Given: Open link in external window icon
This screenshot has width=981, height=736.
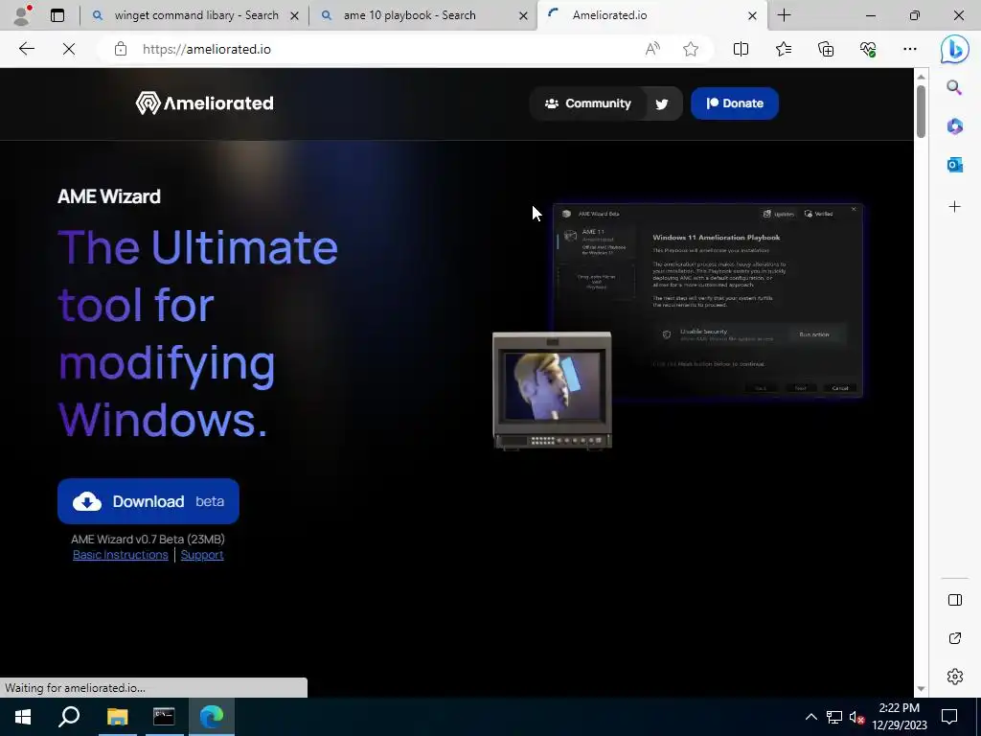Looking at the screenshot, I should click(955, 638).
